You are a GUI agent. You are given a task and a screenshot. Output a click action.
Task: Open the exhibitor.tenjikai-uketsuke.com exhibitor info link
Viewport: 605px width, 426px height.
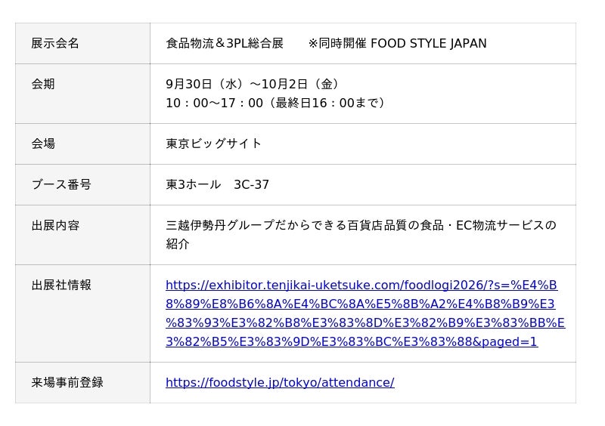(x=365, y=313)
